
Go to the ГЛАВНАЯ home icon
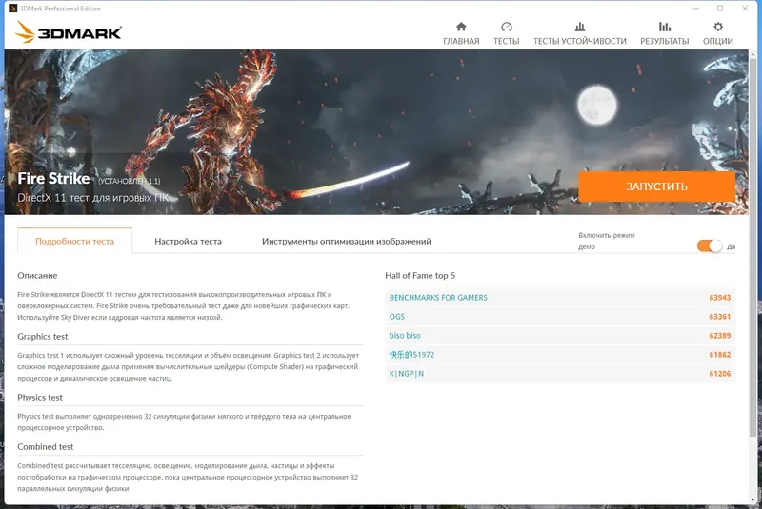pyautogui.click(x=461, y=27)
